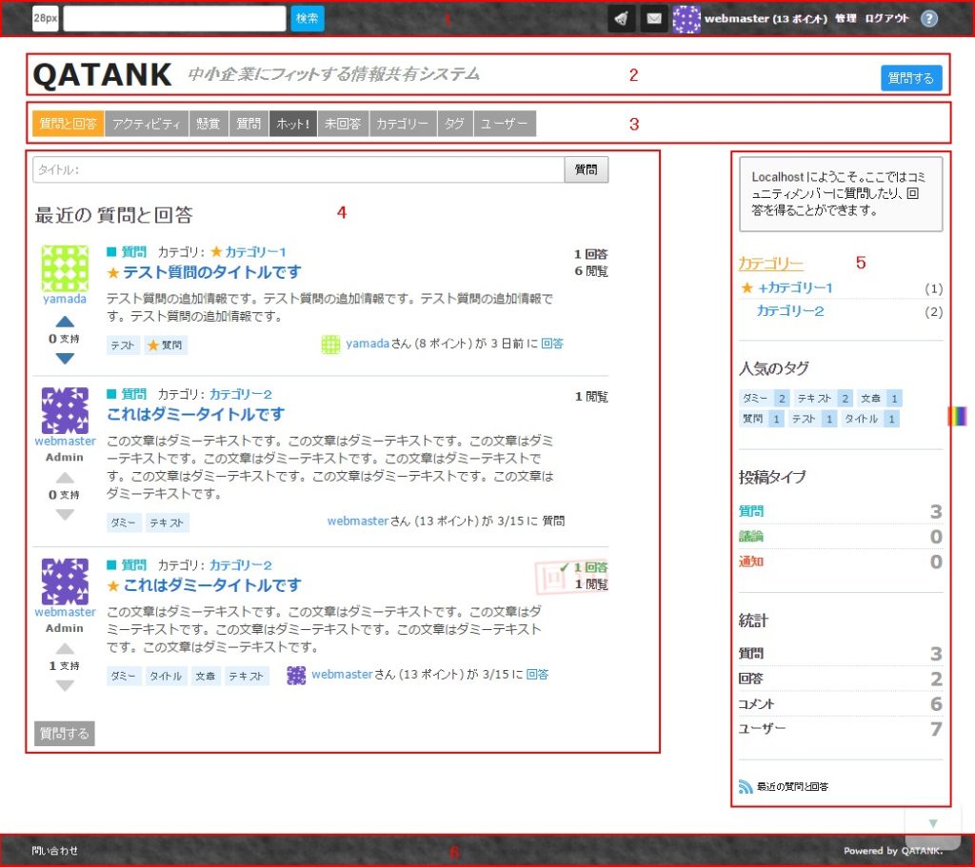
Task: Open カテゴリー2 in sidebar categories
Action: tap(789, 311)
